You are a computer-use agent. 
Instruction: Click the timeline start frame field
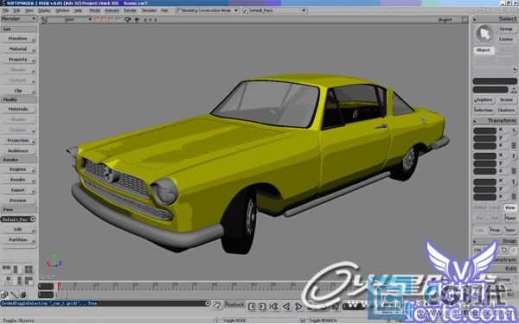(46, 286)
